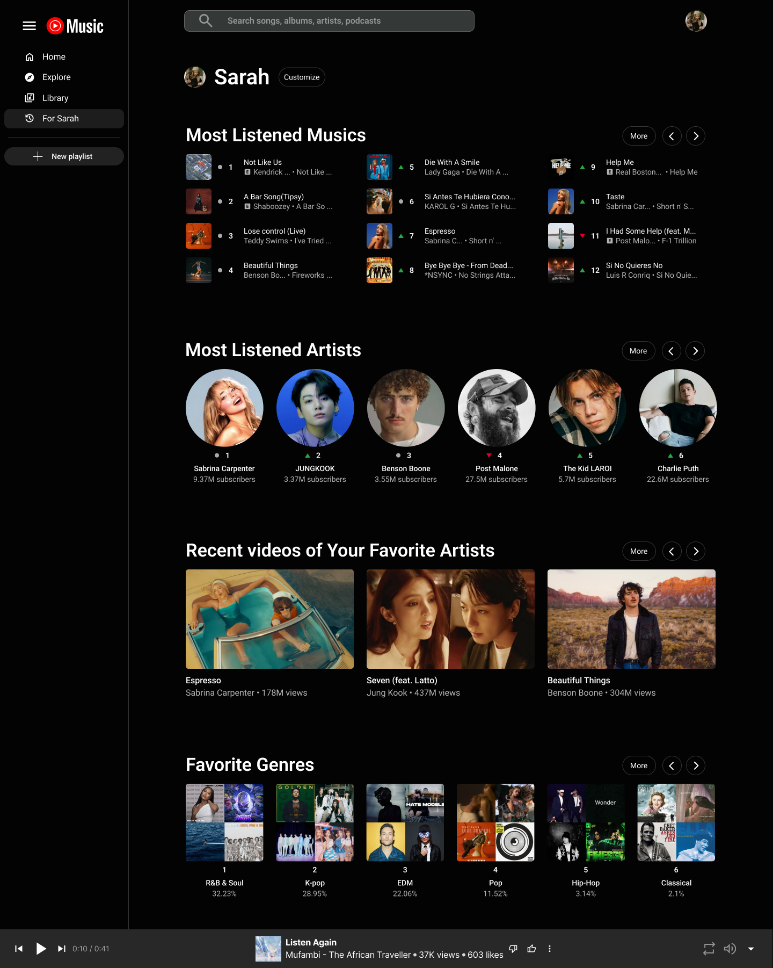Click 'I Had Some Help' song title

(x=651, y=231)
